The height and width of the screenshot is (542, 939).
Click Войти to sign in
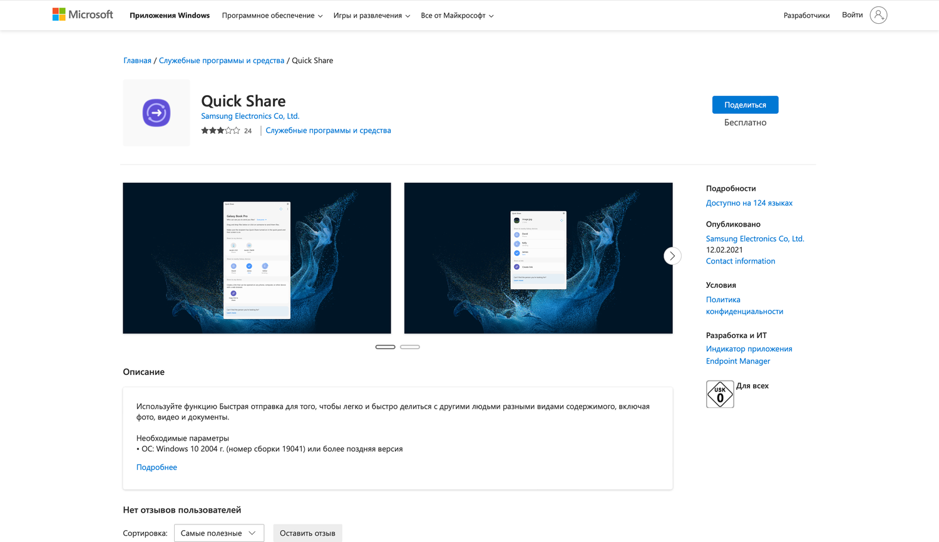[852, 15]
